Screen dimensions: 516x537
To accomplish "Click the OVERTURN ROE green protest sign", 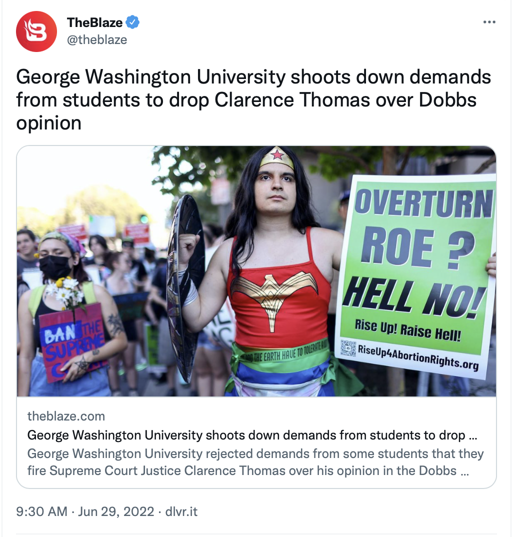I will click(x=415, y=276).
